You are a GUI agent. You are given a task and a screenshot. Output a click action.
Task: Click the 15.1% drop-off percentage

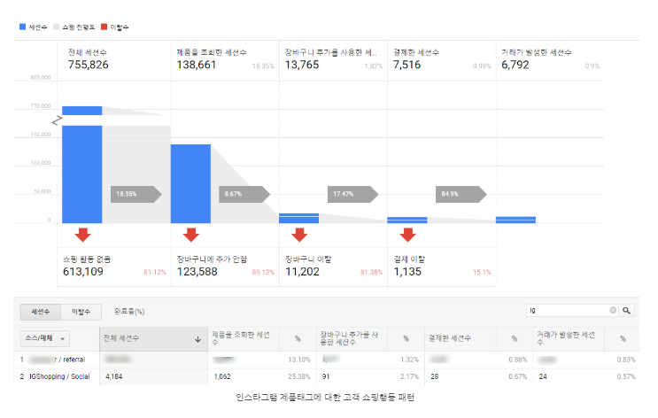point(482,273)
